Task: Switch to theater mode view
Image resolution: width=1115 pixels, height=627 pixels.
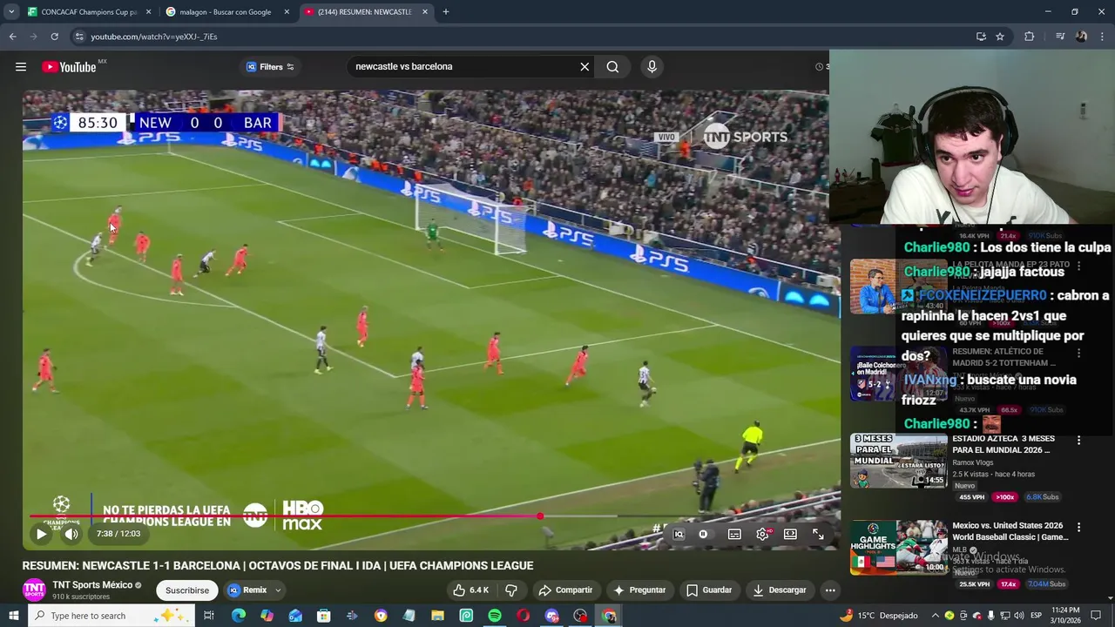Action: 790,534
